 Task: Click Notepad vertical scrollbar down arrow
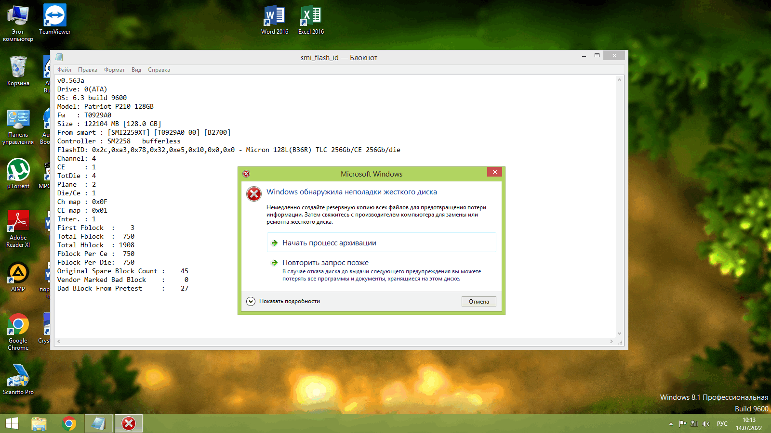coord(620,333)
